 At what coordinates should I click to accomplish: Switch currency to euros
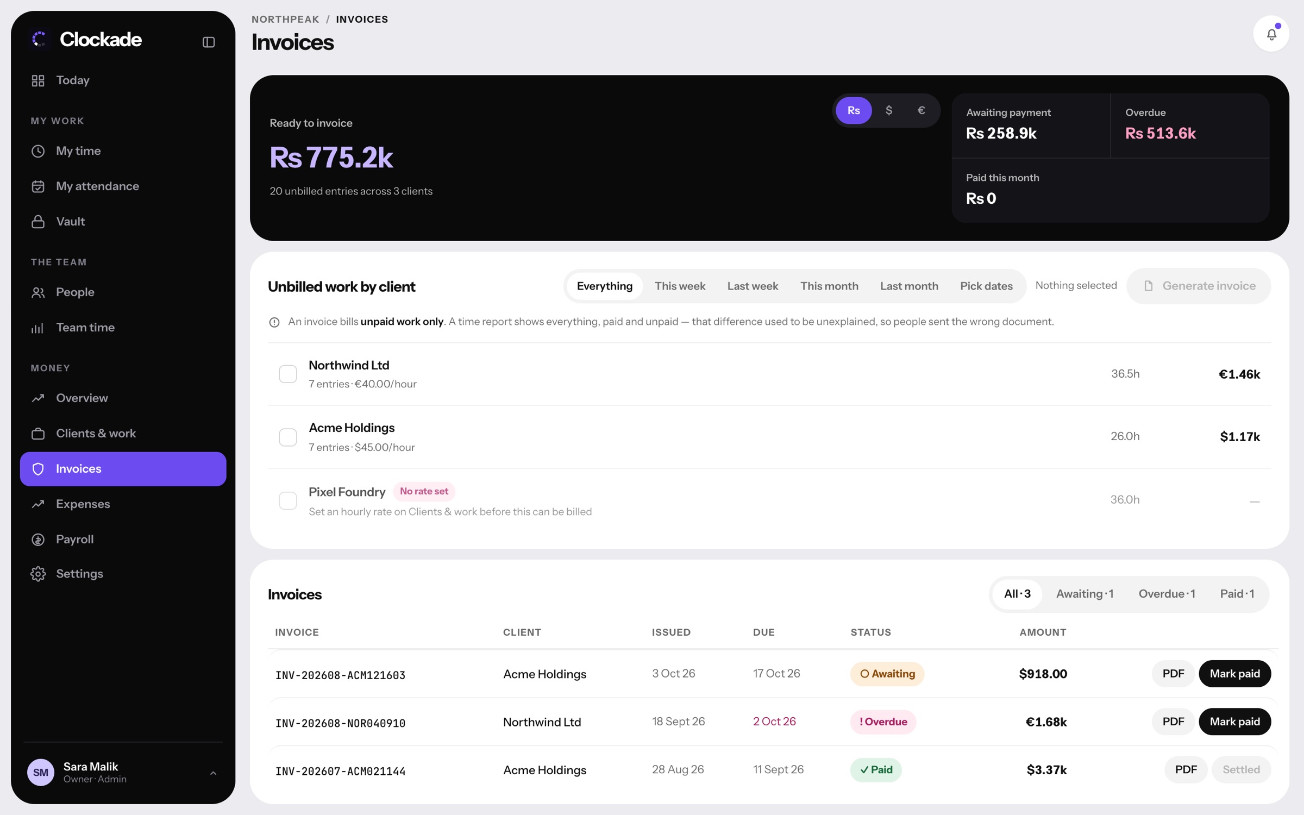921,110
